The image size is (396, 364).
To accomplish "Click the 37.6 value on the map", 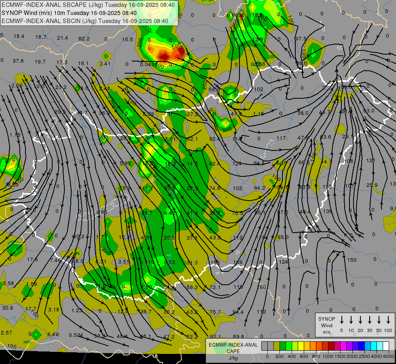I will [x=18, y=61].
